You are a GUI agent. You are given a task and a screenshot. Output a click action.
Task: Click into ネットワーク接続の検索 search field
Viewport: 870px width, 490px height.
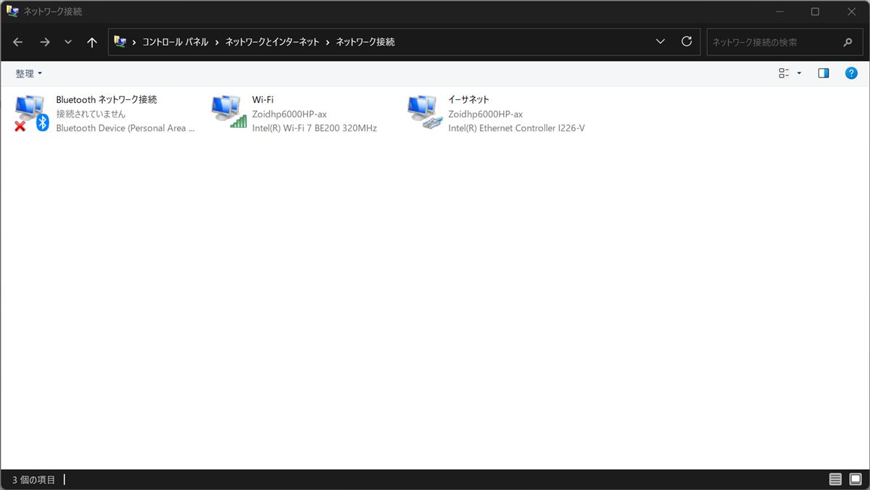click(x=772, y=42)
